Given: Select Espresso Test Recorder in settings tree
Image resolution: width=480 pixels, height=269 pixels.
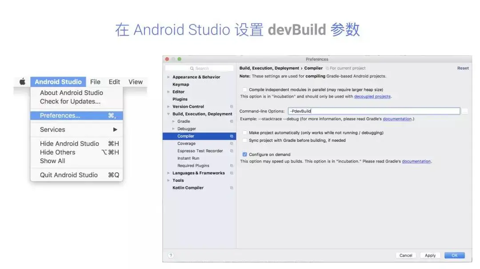Looking at the screenshot, I should click(200, 151).
